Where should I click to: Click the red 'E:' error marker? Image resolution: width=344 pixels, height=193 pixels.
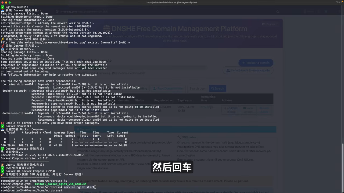tap(2, 123)
